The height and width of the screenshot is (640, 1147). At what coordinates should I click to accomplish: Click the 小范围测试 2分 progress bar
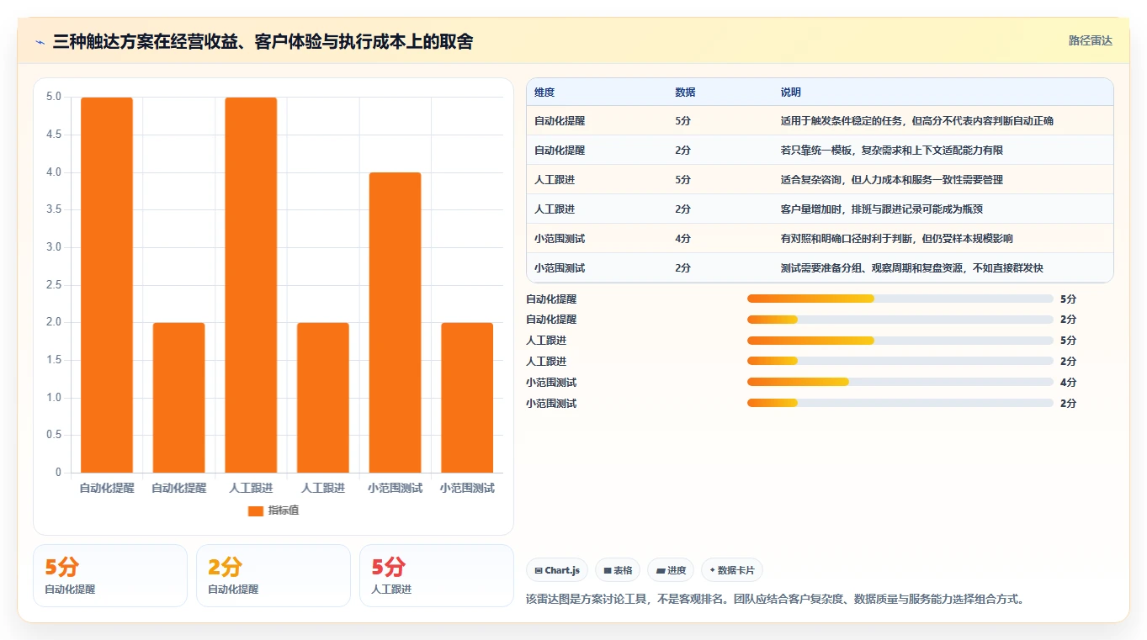pos(900,404)
